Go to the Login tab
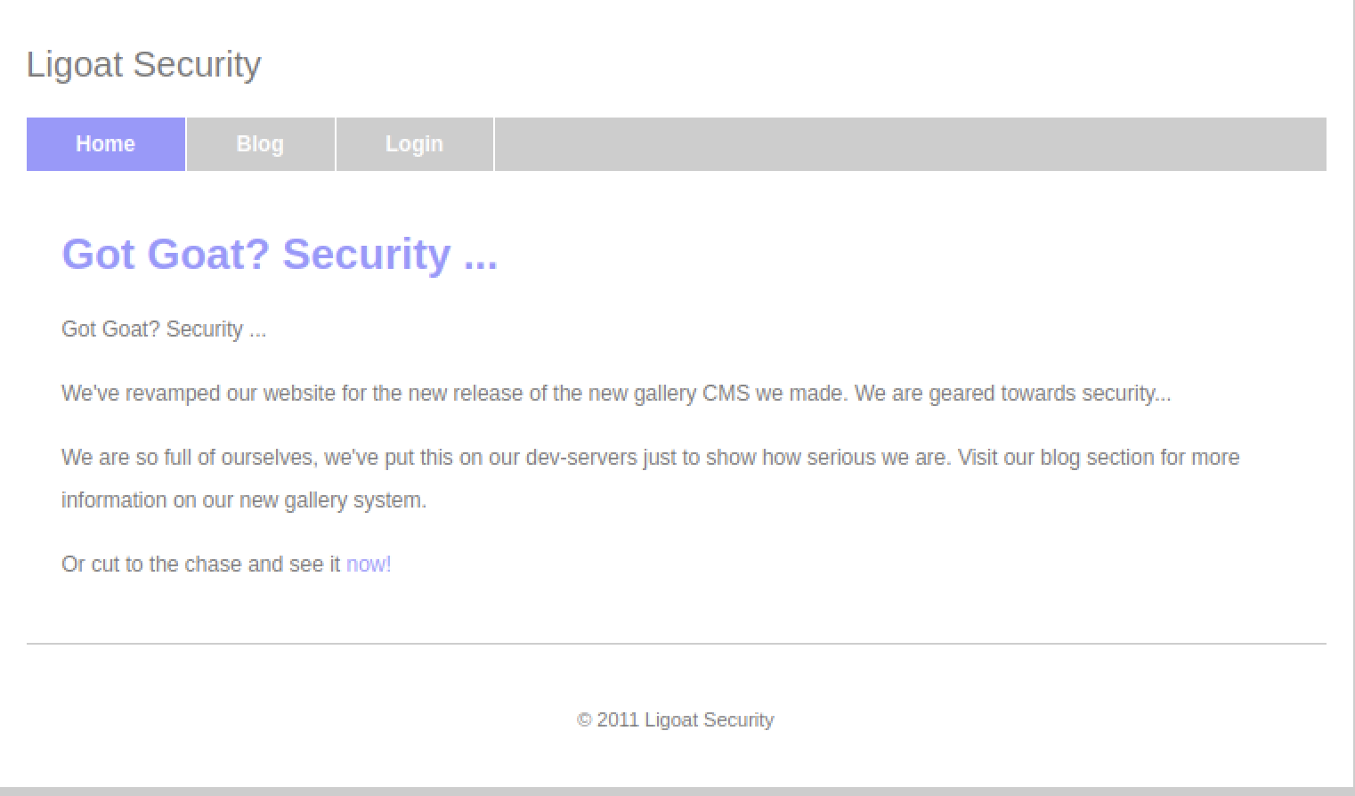1355x796 pixels. coord(414,144)
